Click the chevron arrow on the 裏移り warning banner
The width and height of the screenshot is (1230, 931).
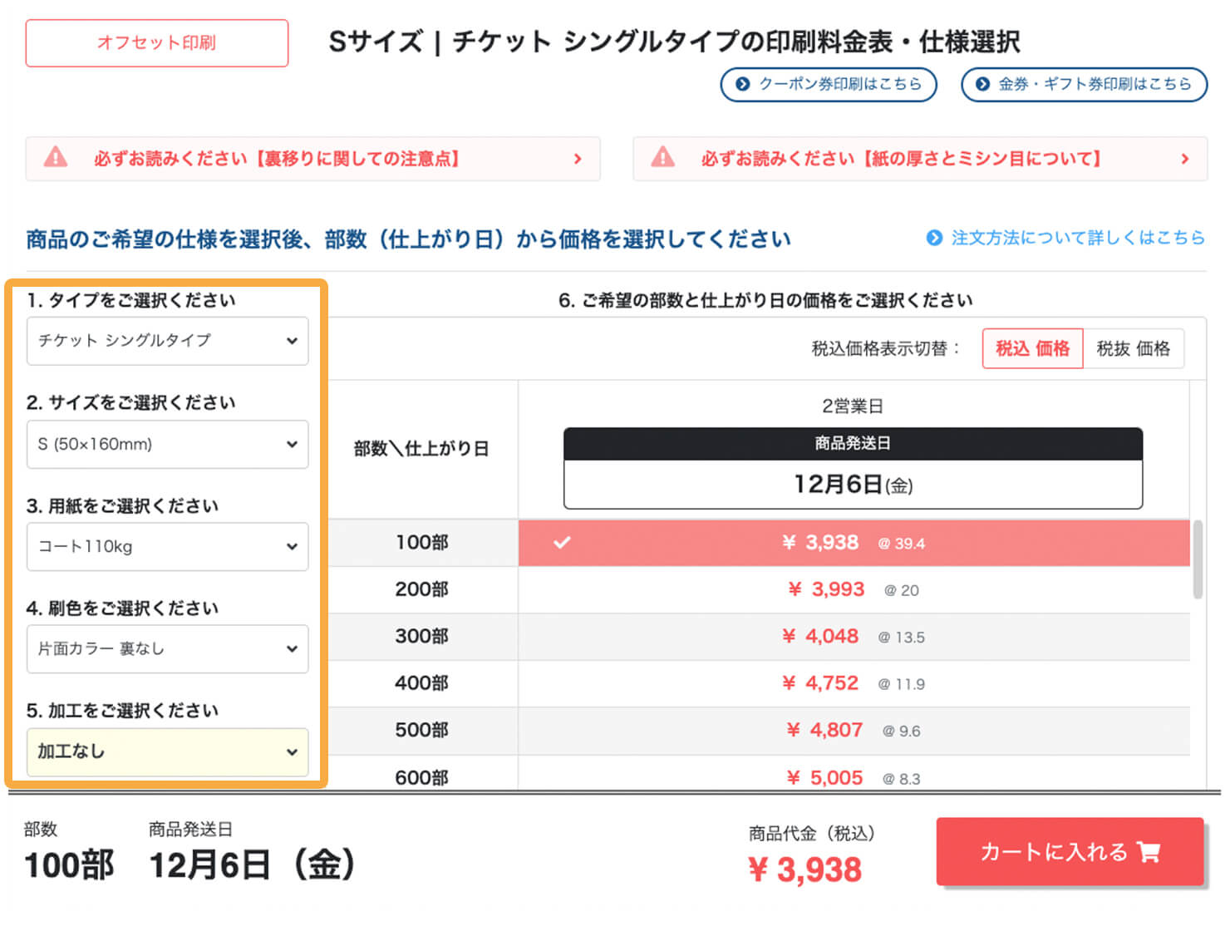579,158
